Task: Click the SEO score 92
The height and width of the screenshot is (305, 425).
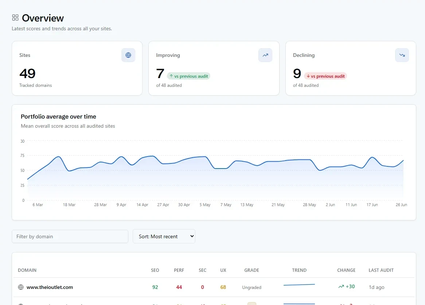Action: (155, 287)
